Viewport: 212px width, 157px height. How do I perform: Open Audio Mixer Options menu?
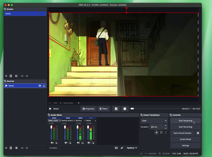click(x=132, y=148)
